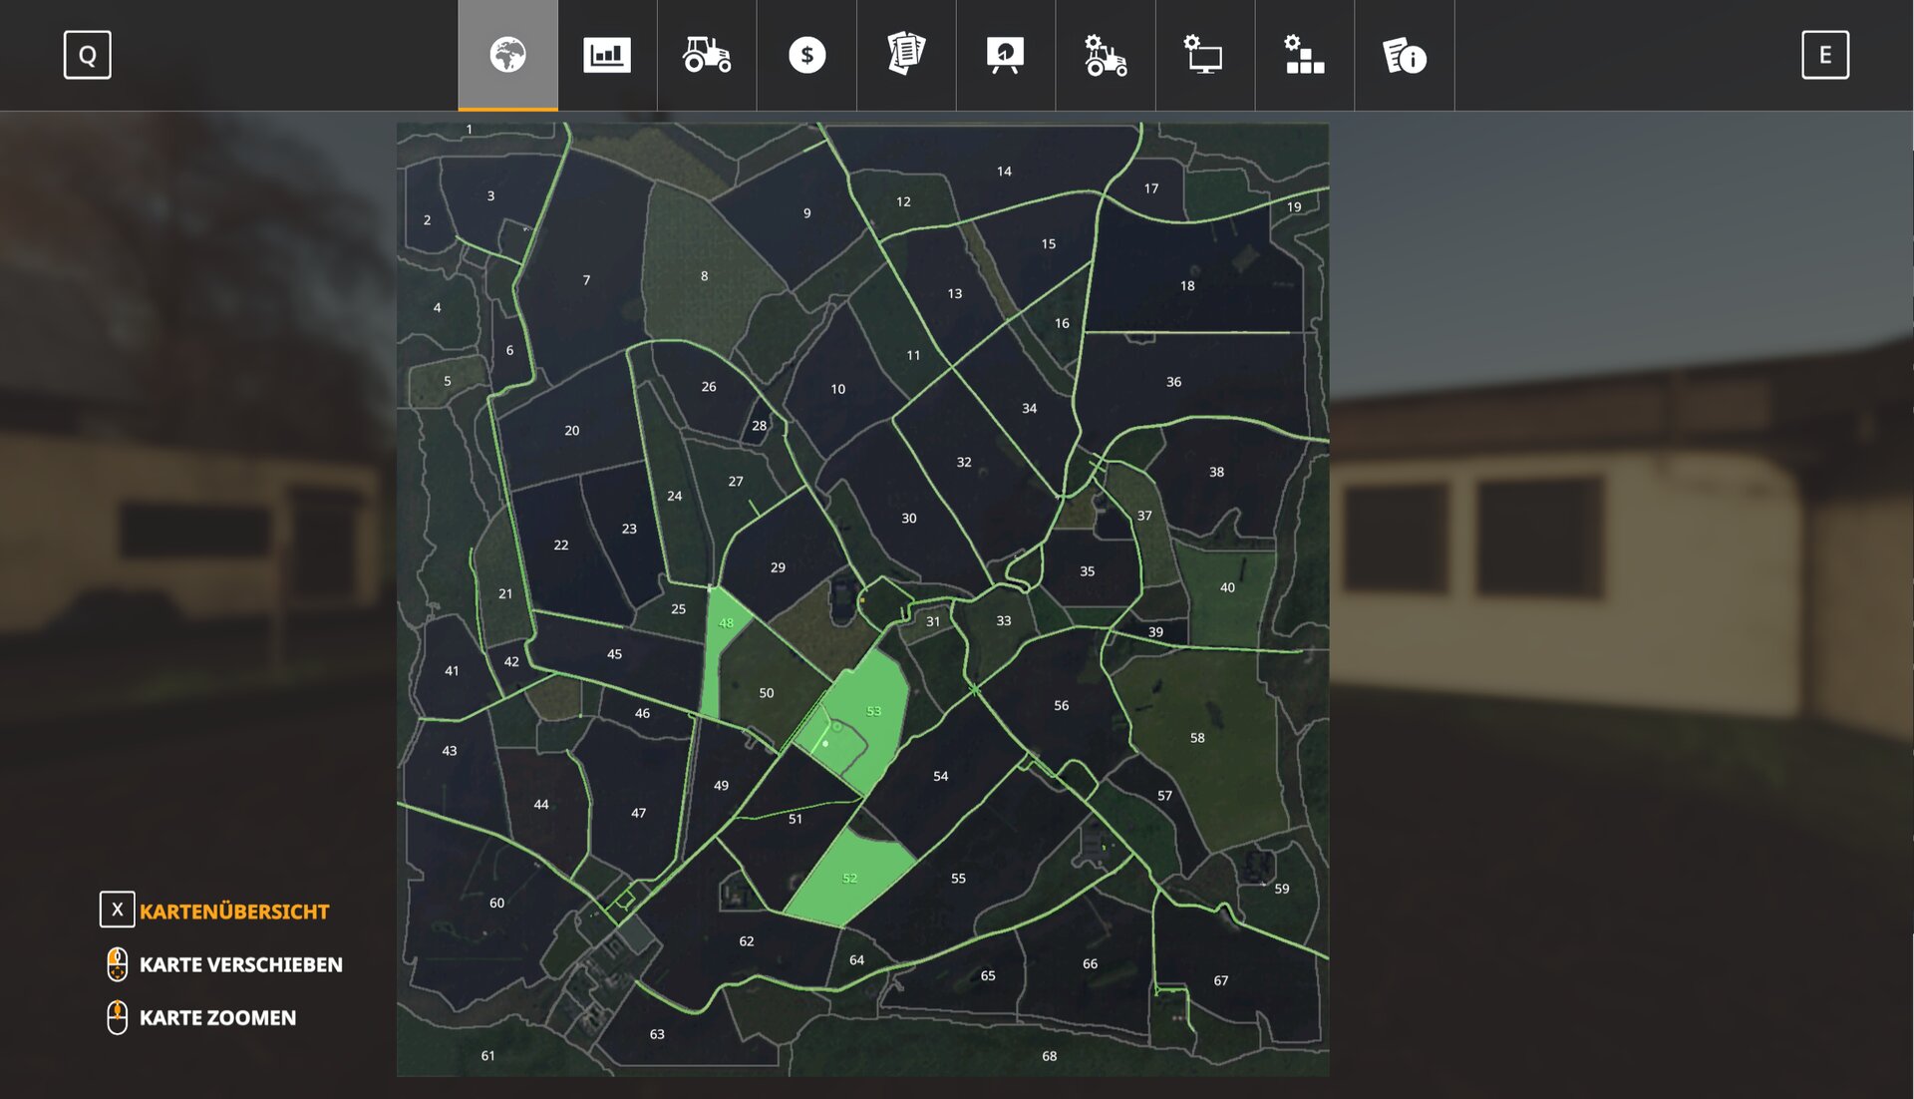Image resolution: width=1914 pixels, height=1099 pixels.
Task: Open the tractor vehicles overview tab
Action: pos(707,55)
